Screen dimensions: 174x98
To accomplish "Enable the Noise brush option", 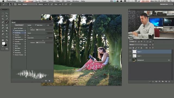I will [x=14, y=46].
